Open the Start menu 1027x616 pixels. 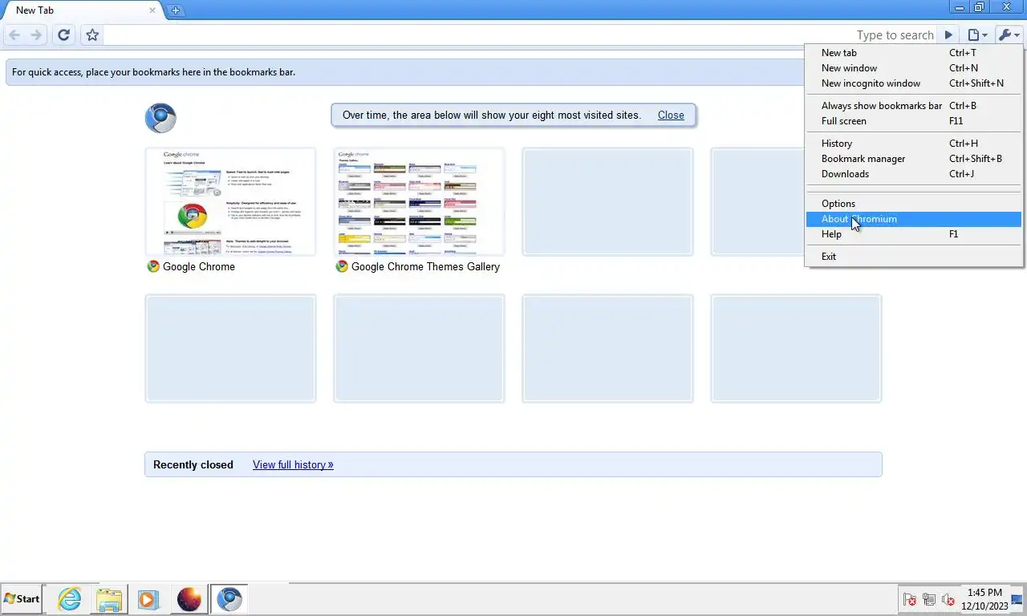(22, 599)
